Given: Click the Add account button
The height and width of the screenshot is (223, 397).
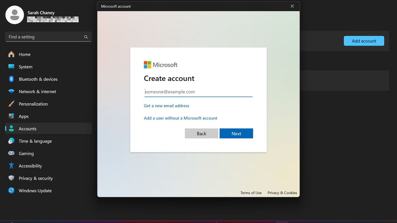Looking at the screenshot, I should (364, 41).
